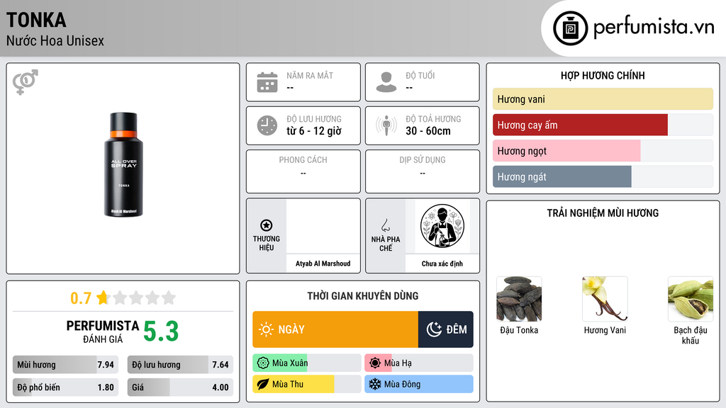Click the TRẢI NGHIỆM MÙI HƯƠNG heading
This screenshot has height=408, width=726.
603,213
